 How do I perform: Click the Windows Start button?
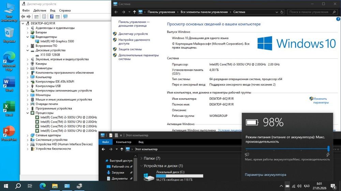coord(6,186)
